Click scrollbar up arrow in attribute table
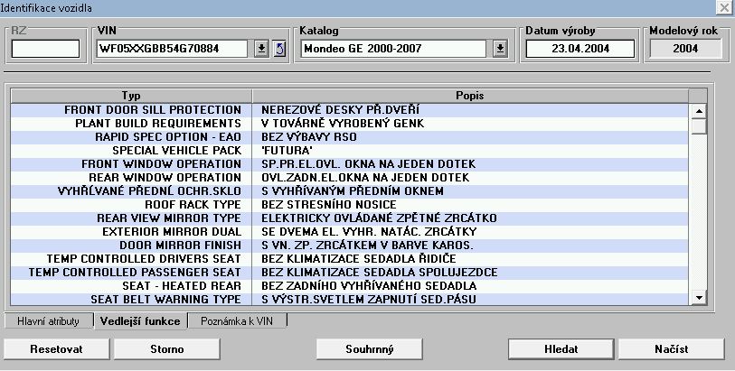Viewport: 735px width, 371px height. pos(698,111)
